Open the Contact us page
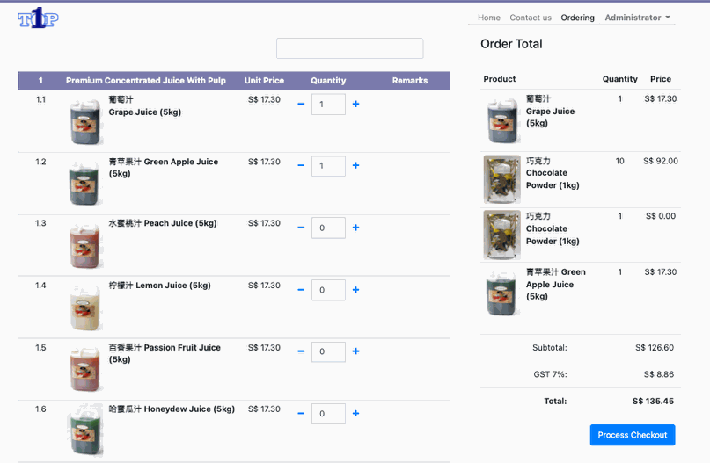 coord(531,18)
